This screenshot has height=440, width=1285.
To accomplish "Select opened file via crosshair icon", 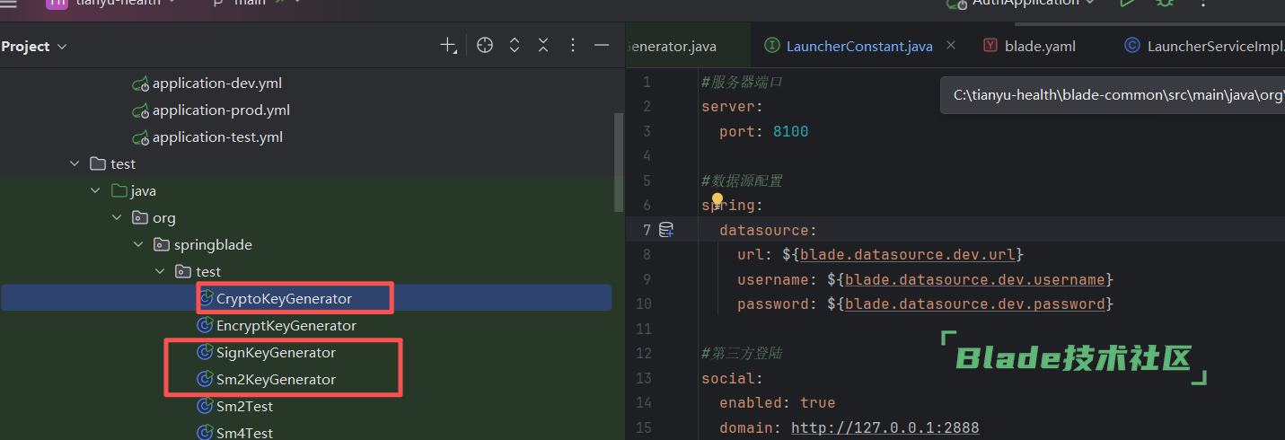I will pos(485,46).
